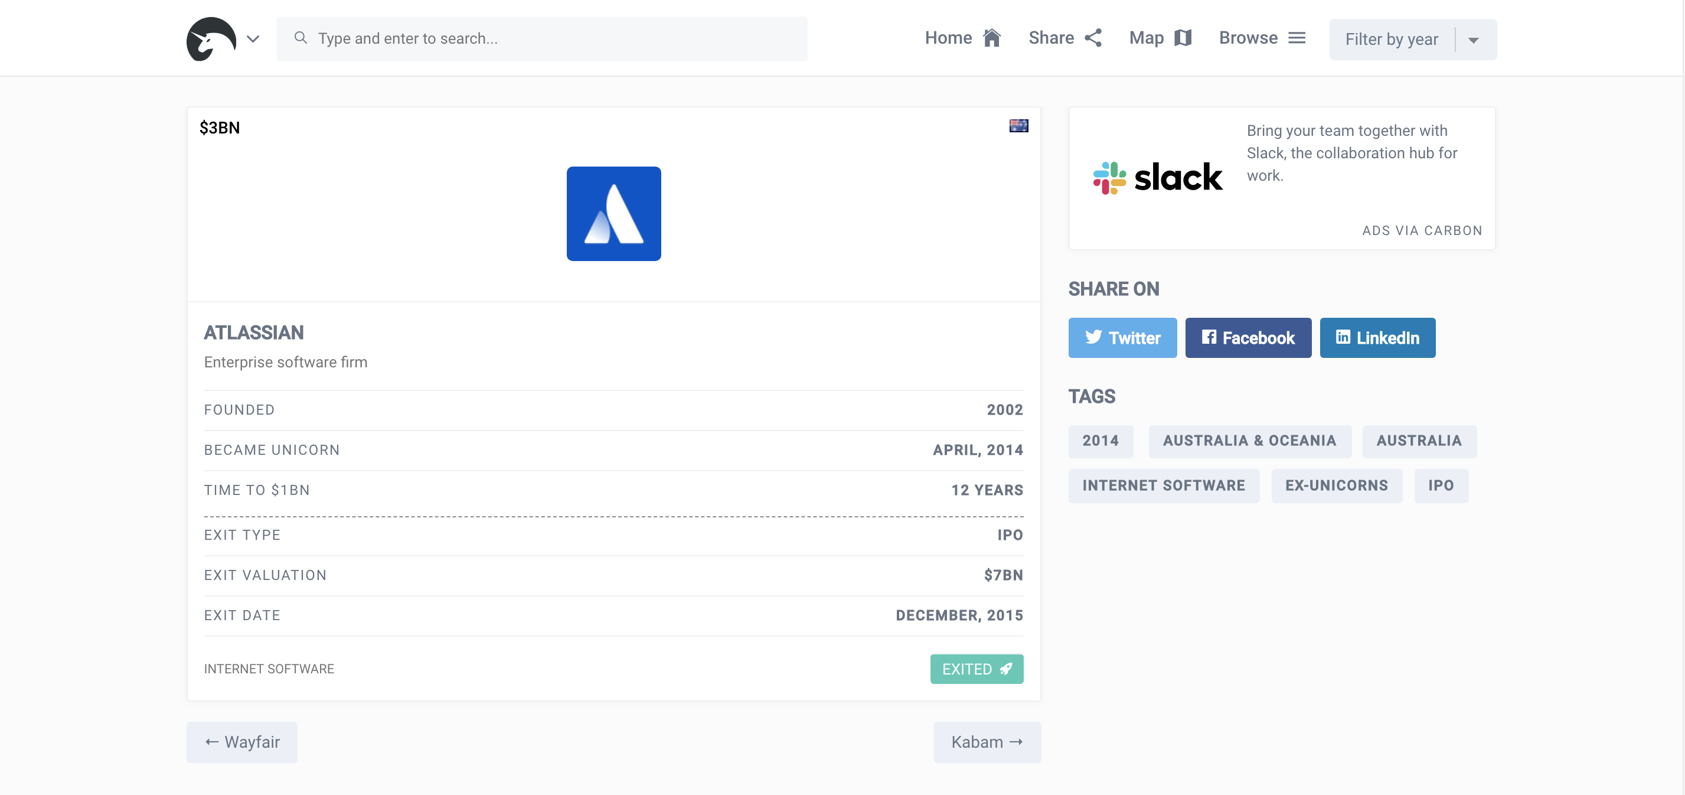Screen dimensions: 1685x795
Task: Open the Browse hamburger menu icon
Action: pyautogui.click(x=1297, y=38)
